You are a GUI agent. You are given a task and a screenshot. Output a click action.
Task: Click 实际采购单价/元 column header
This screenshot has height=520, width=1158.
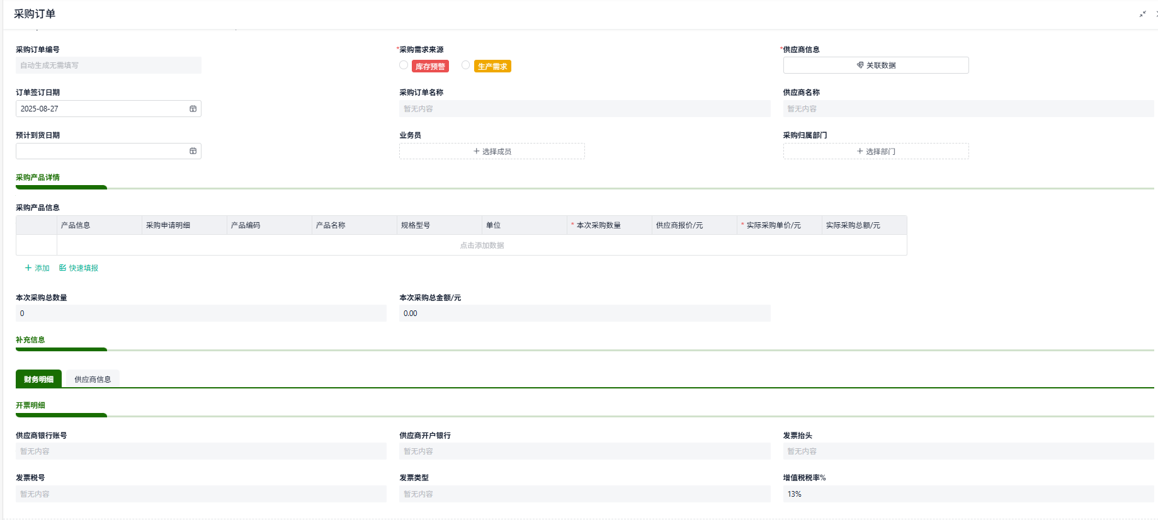pyautogui.click(x=780, y=225)
